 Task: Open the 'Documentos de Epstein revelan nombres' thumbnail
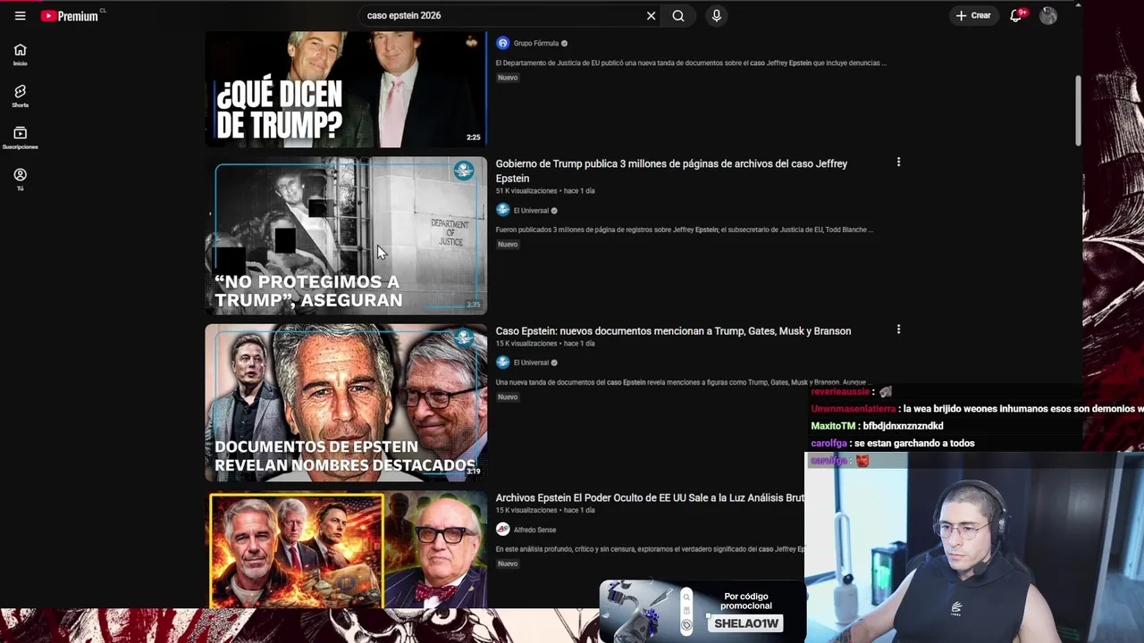(x=346, y=402)
